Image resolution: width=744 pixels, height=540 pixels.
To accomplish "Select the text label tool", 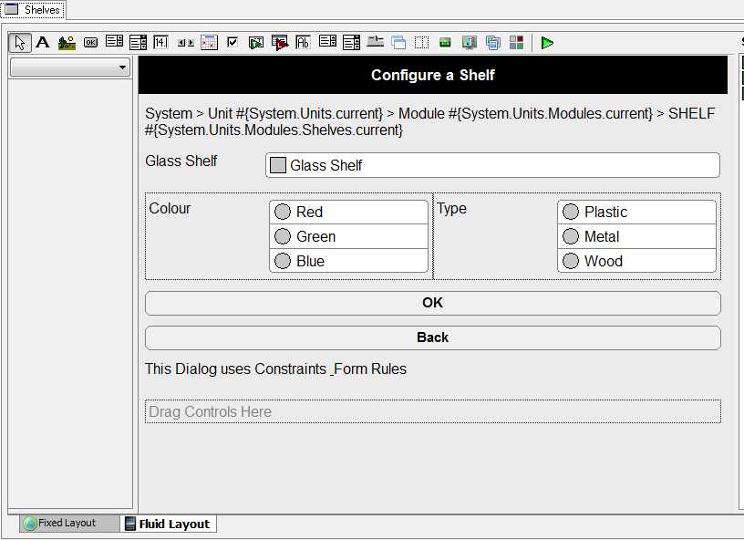I will pyautogui.click(x=43, y=43).
